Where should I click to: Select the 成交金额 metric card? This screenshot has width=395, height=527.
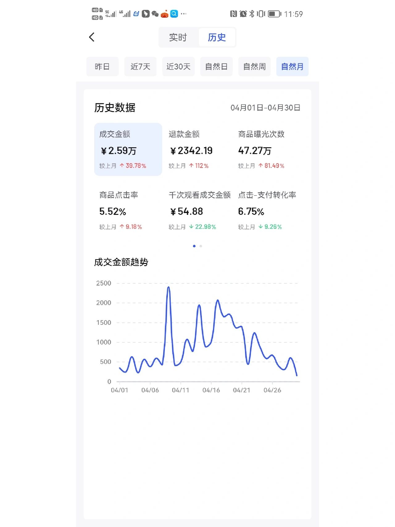click(x=128, y=149)
